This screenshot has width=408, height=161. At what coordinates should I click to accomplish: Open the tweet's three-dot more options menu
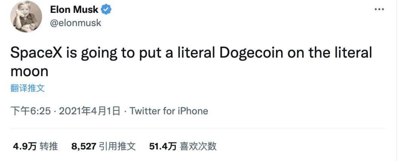[379, 9]
